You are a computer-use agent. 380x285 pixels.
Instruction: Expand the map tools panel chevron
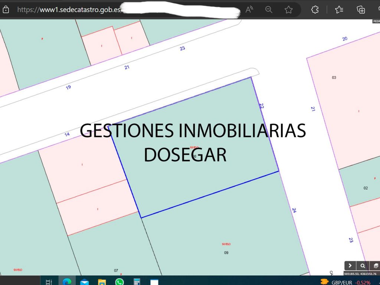tap(350, 266)
